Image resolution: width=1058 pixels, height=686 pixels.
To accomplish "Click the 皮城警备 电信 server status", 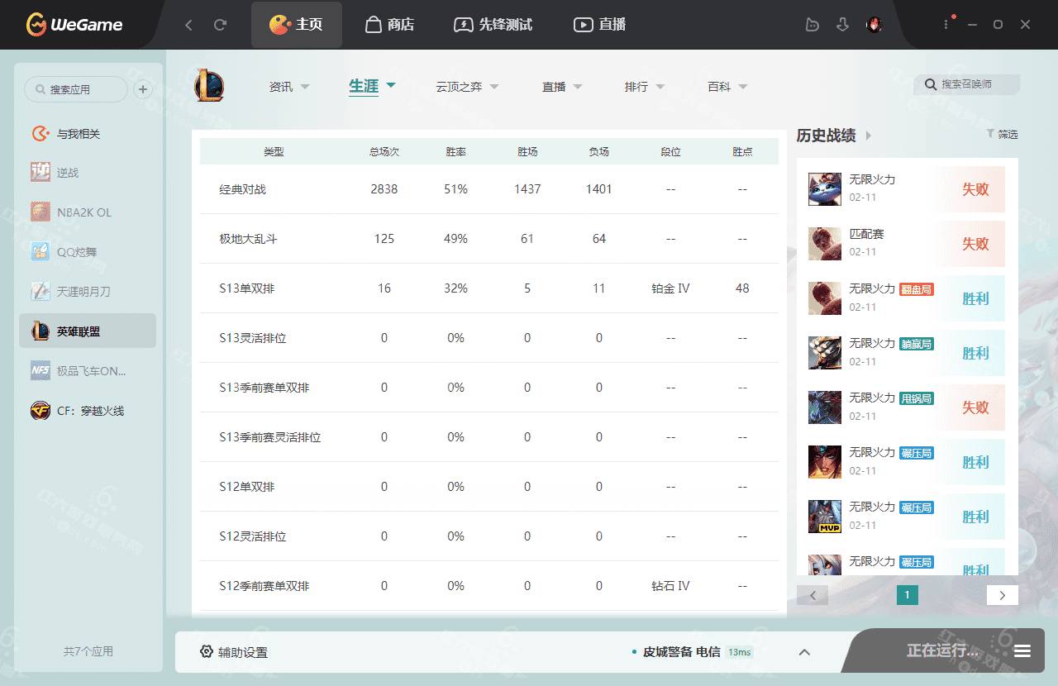I will tap(693, 652).
